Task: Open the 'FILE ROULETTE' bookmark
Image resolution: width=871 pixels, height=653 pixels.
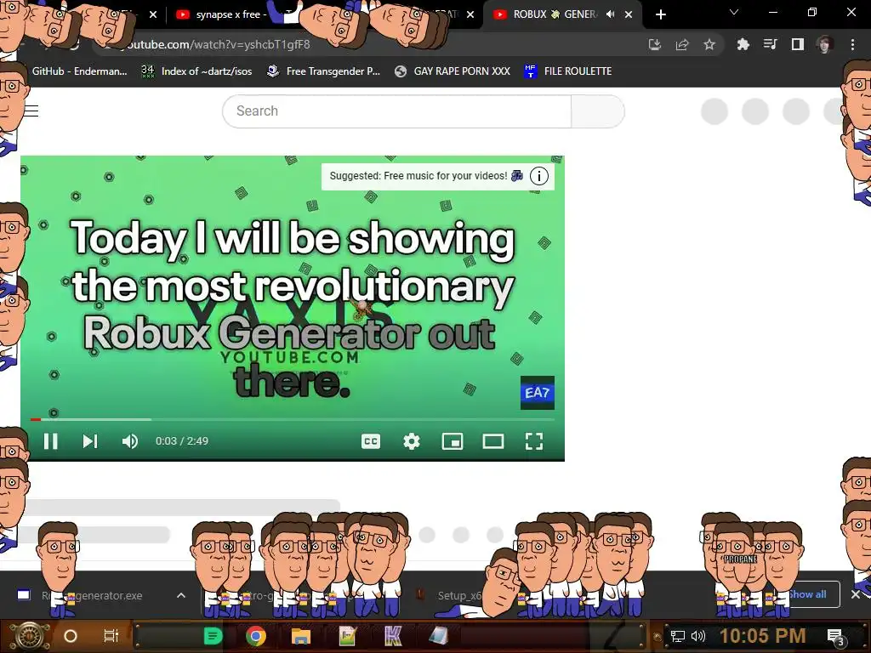Action: pyautogui.click(x=567, y=71)
